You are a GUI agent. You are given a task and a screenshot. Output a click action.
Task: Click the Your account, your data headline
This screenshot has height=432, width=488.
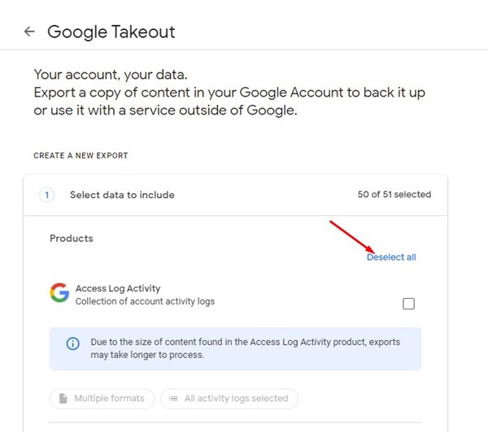point(111,75)
